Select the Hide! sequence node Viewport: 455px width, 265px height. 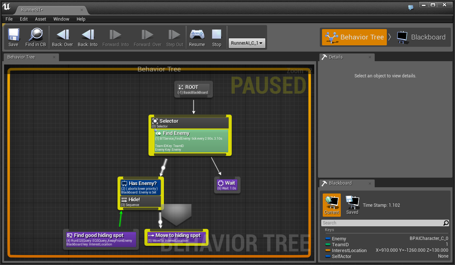click(141, 201)
